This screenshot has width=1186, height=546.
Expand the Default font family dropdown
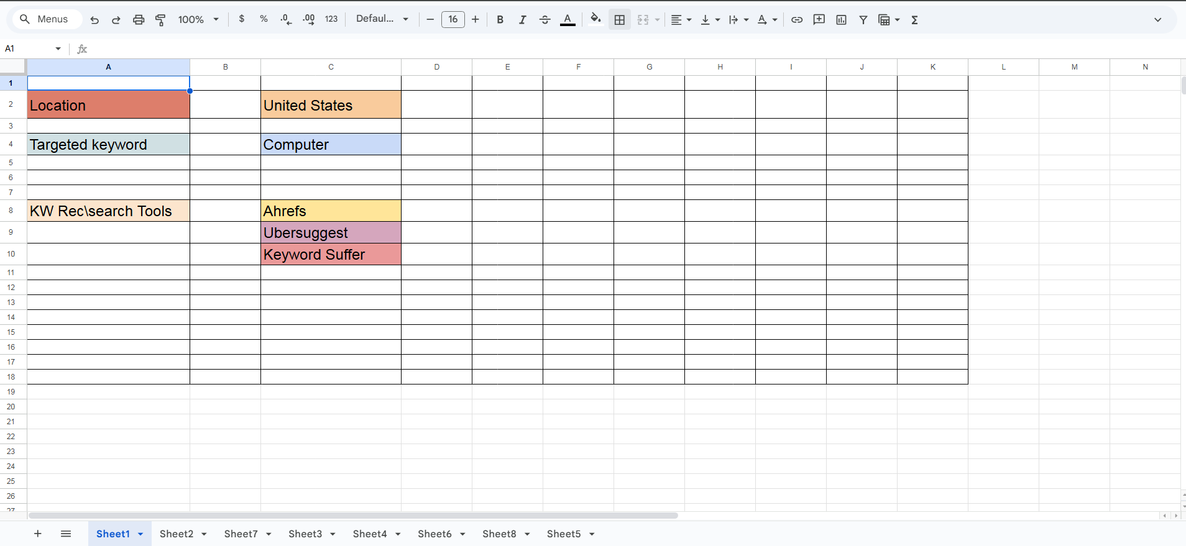(x=382, y=19)
